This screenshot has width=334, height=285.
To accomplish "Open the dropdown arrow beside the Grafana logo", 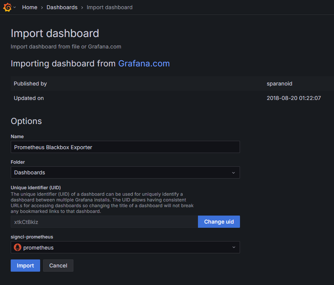I will (15, 7).
